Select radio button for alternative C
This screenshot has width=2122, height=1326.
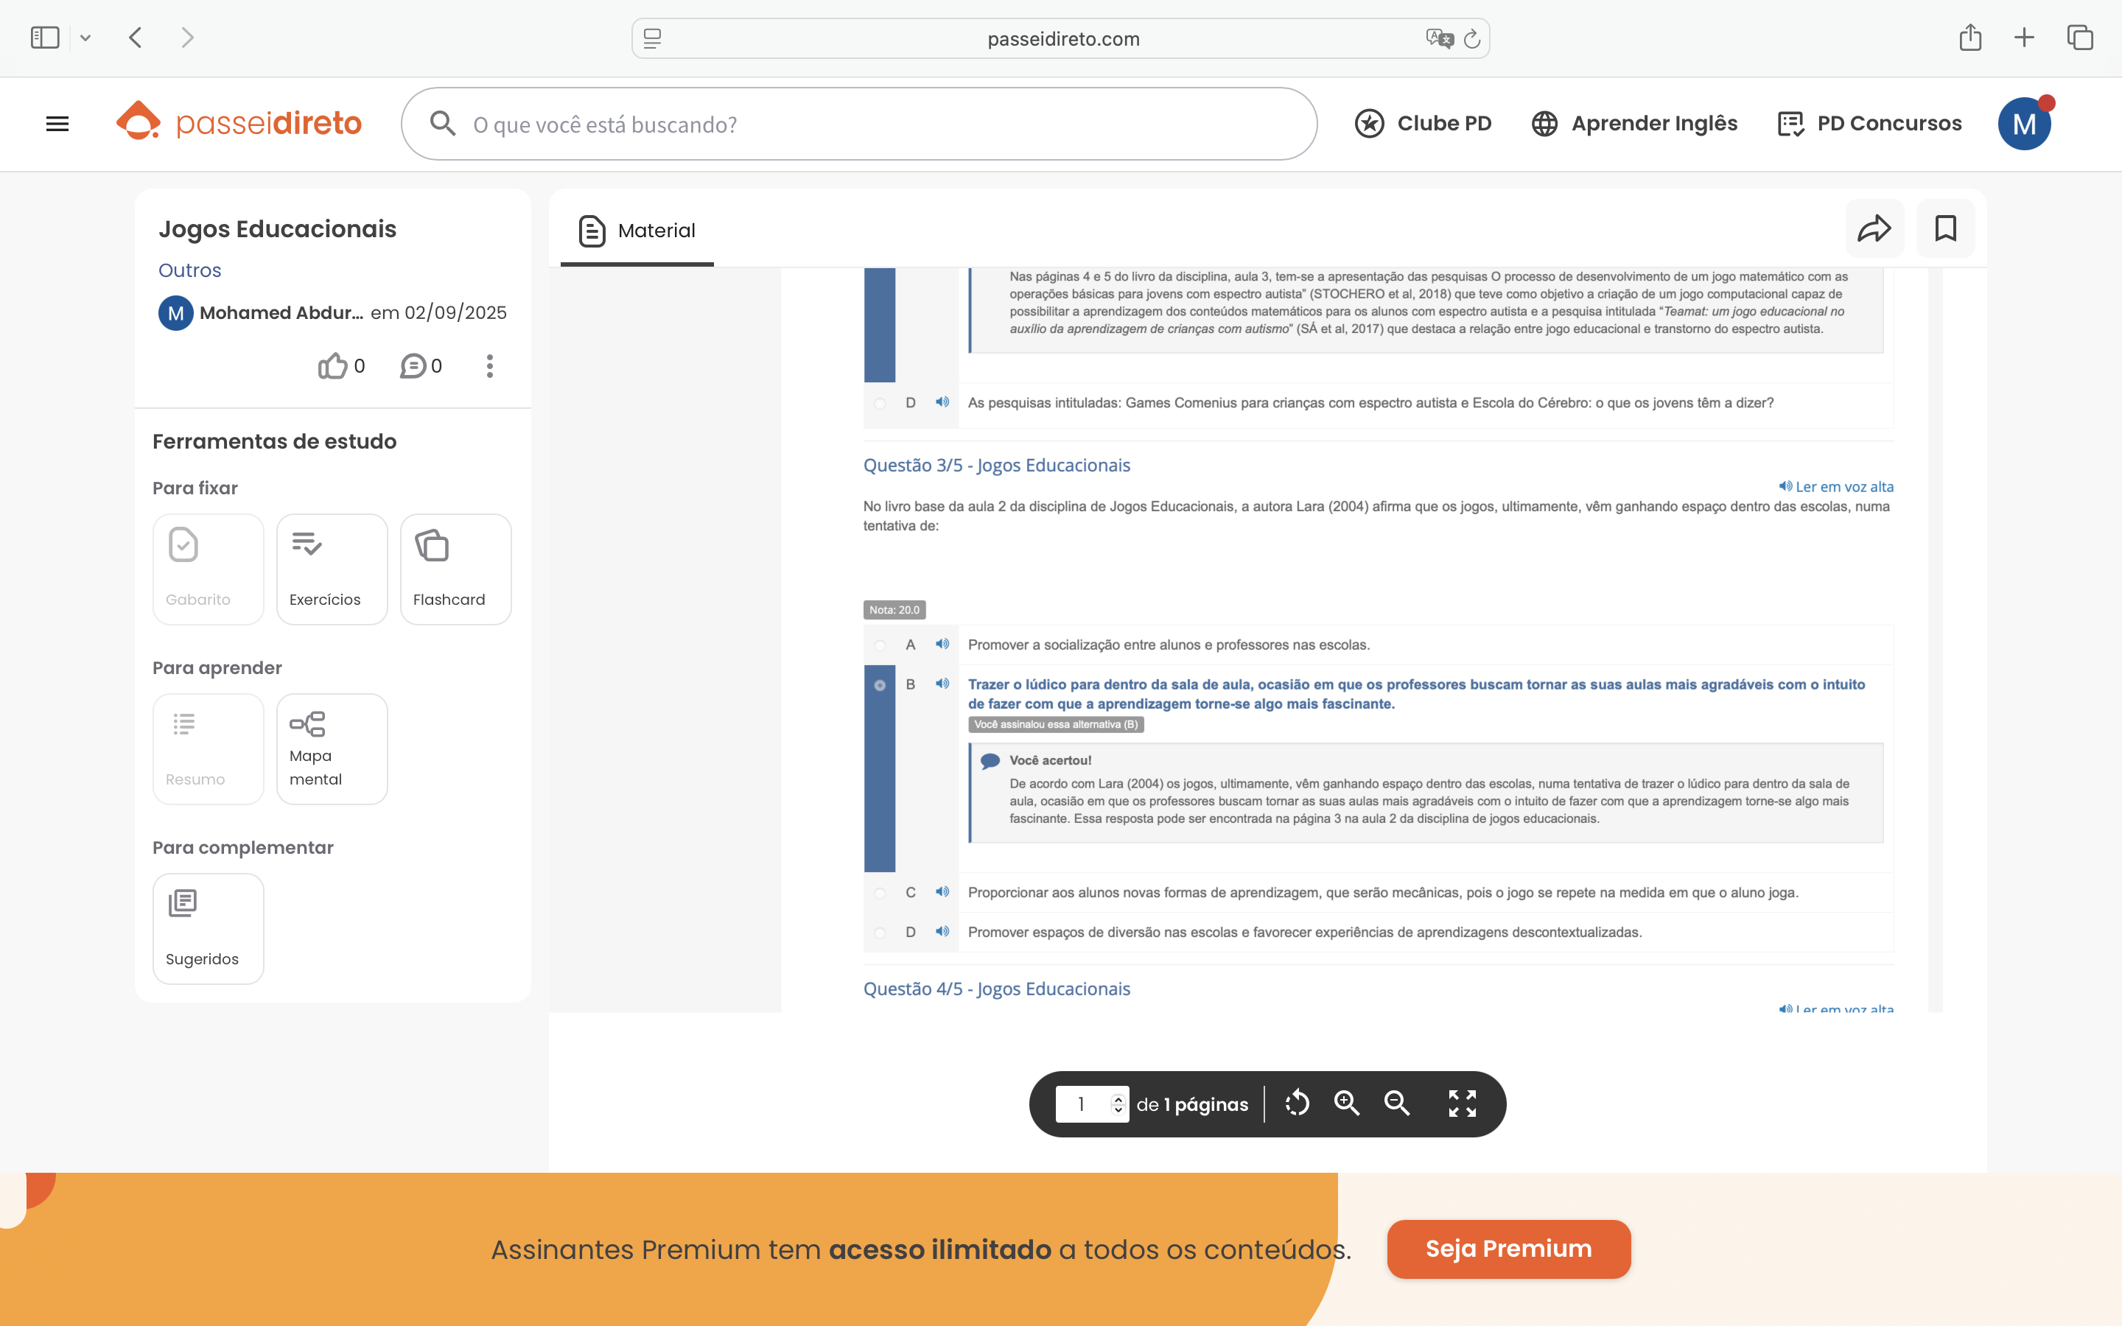pyautogui.click(x=880, y=894)
